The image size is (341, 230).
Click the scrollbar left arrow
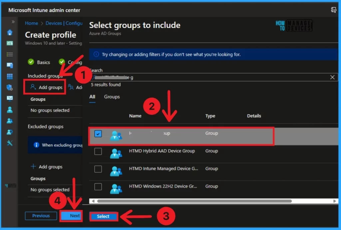(x=93, y=201)
